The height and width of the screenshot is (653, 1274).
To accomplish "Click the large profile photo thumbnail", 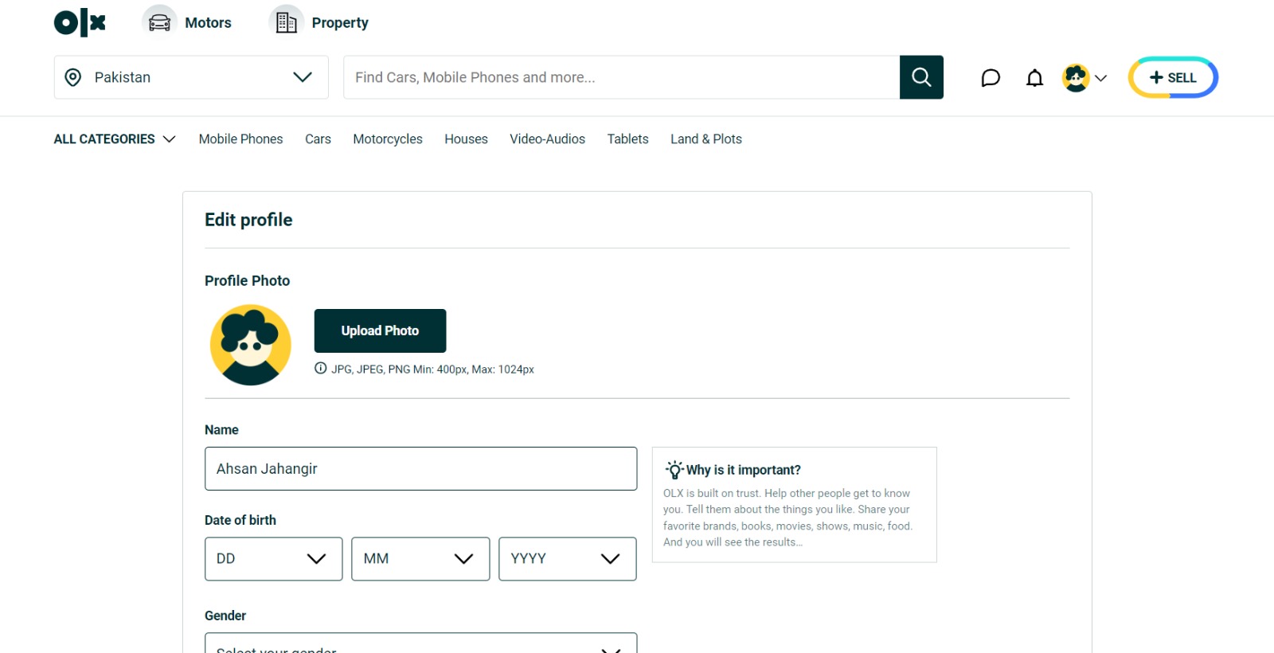I will pyautogui.click(x=250, y=345).
